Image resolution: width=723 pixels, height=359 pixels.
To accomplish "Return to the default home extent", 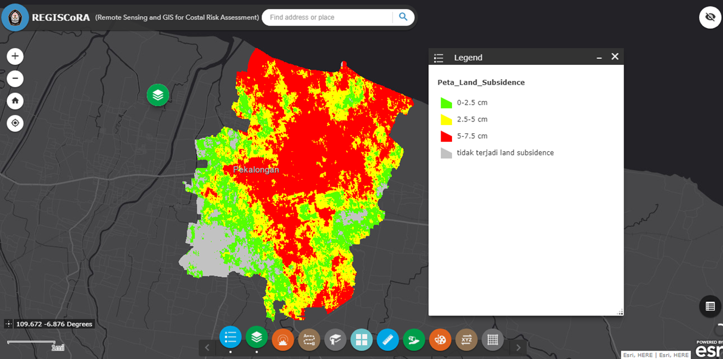I will pos(15,101).
